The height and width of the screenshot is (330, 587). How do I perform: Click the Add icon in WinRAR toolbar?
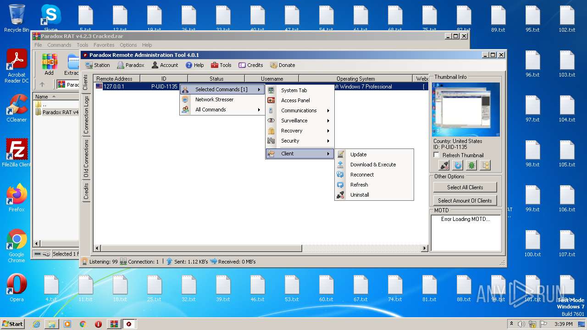[49, 65]
